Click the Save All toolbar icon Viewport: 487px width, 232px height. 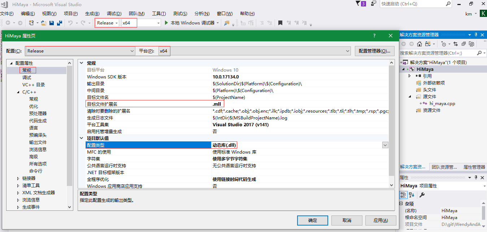coord(60,23)
